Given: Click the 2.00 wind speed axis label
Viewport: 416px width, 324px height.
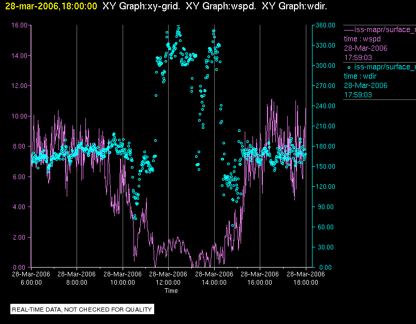Looking at the screenshot, I should tap(20, 237).
